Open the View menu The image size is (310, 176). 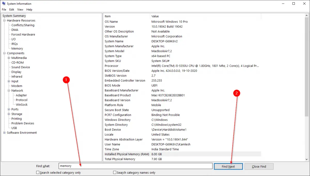point(20,9)
